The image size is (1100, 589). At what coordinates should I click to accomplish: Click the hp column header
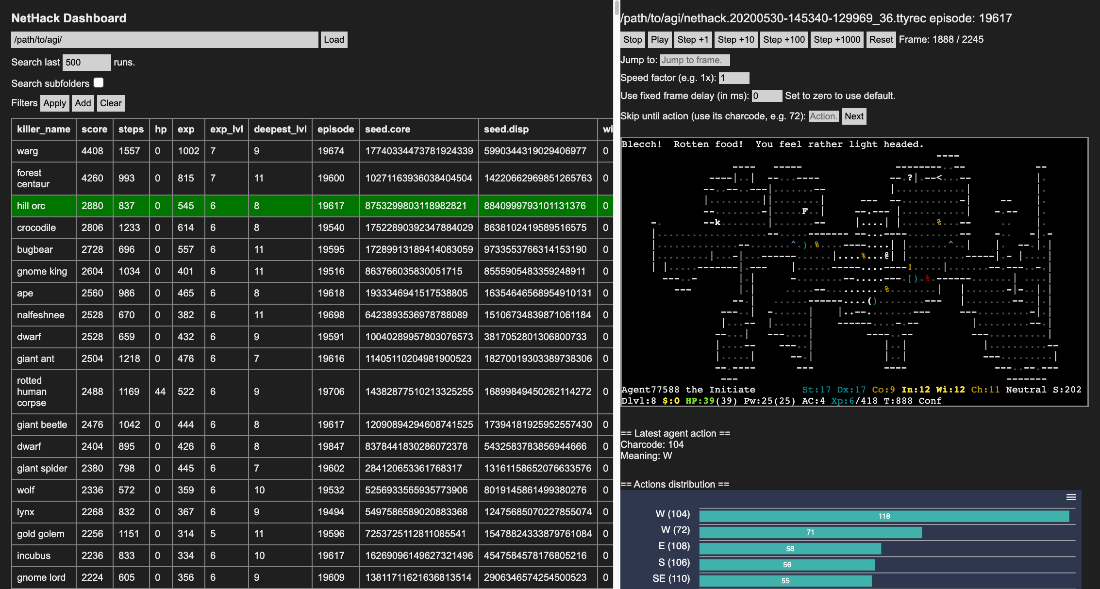tap(161, 129)
